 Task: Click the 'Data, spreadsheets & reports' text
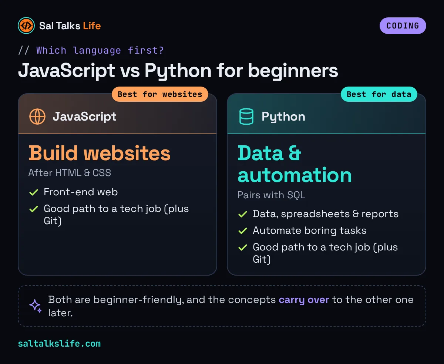326,214
